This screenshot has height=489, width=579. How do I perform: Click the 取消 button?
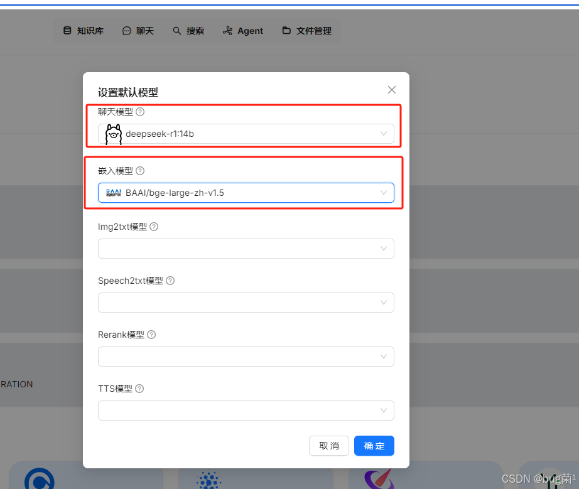[x=329, y=446]
